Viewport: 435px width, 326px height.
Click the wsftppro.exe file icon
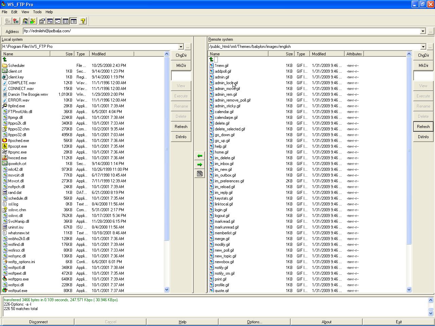(x=5, y=279)
